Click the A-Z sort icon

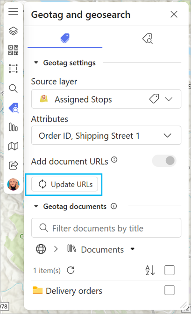point(150,270)
